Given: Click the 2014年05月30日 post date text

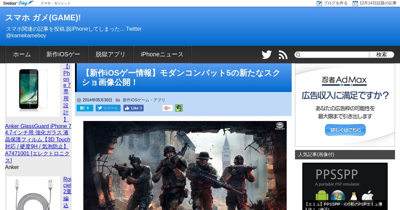Looking at the screenshot, I should (97, 100).
